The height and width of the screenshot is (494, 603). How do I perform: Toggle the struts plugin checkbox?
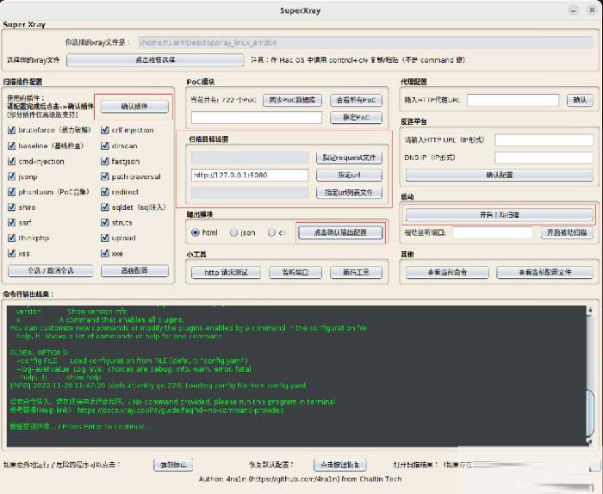(x=104, y=222)
